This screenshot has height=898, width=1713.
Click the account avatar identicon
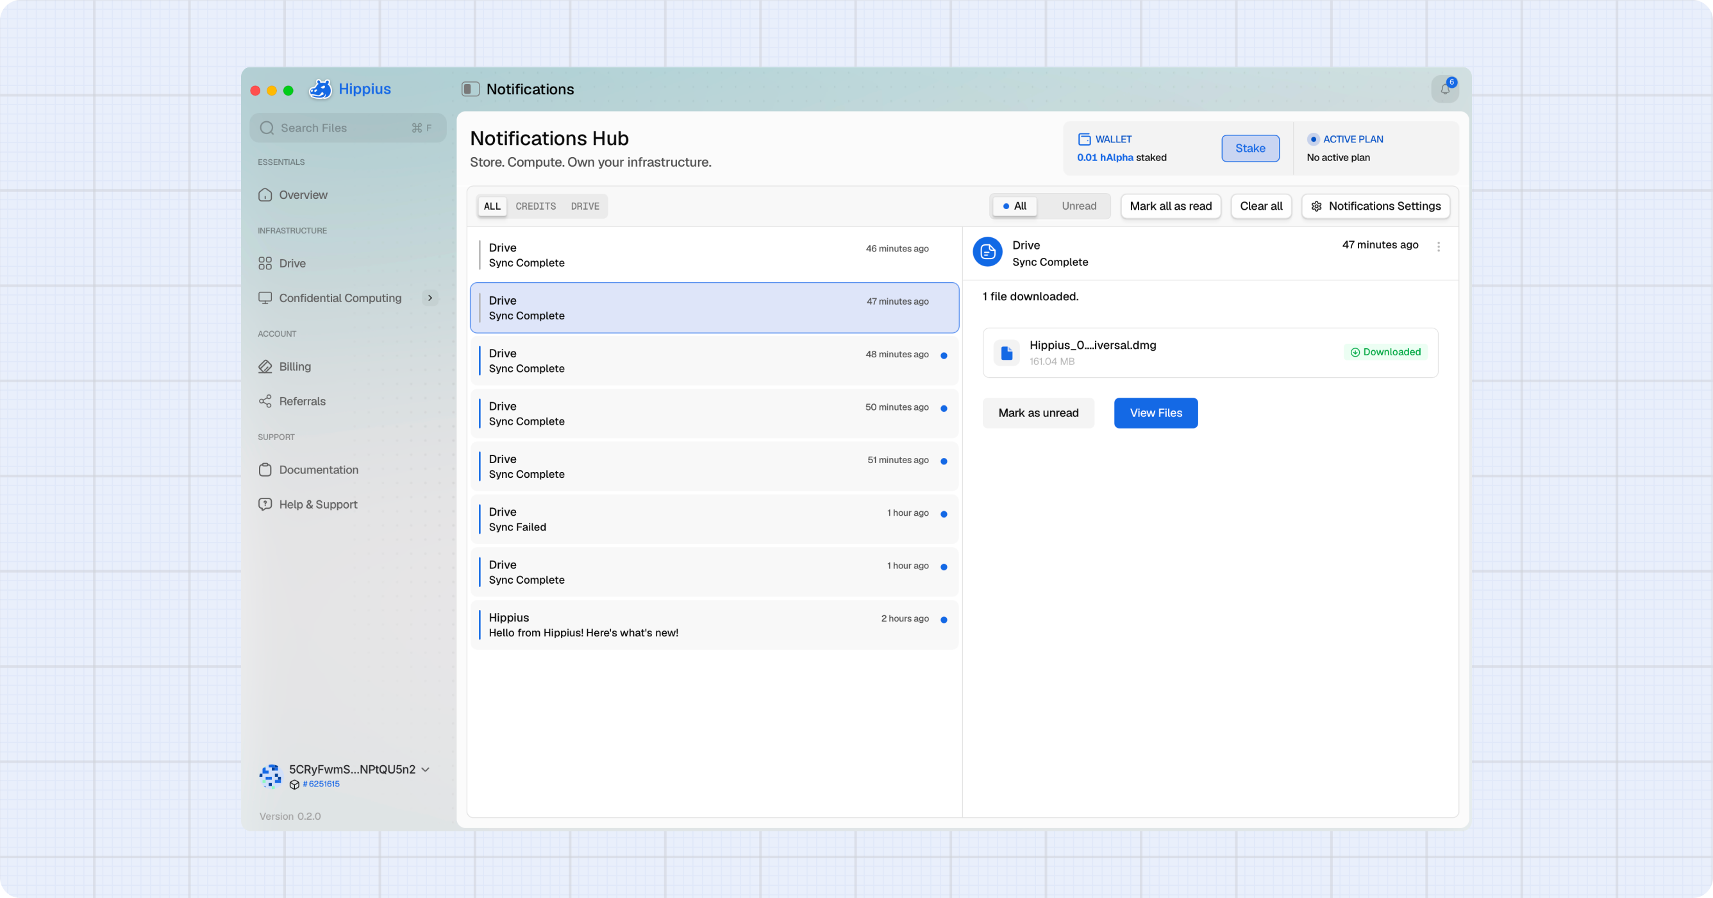[x=270, y=775]
